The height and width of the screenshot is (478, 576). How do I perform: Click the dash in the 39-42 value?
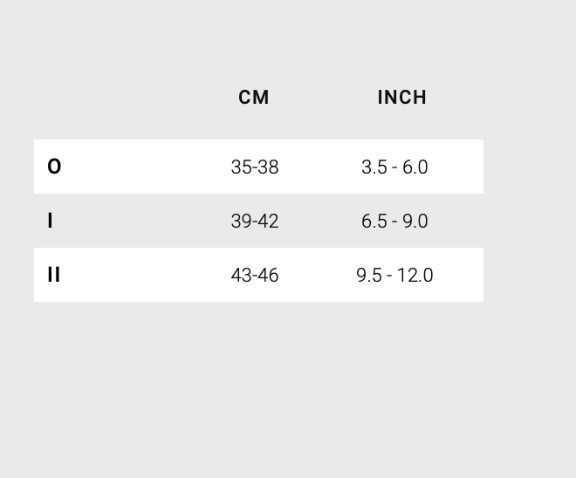[255, 222]
